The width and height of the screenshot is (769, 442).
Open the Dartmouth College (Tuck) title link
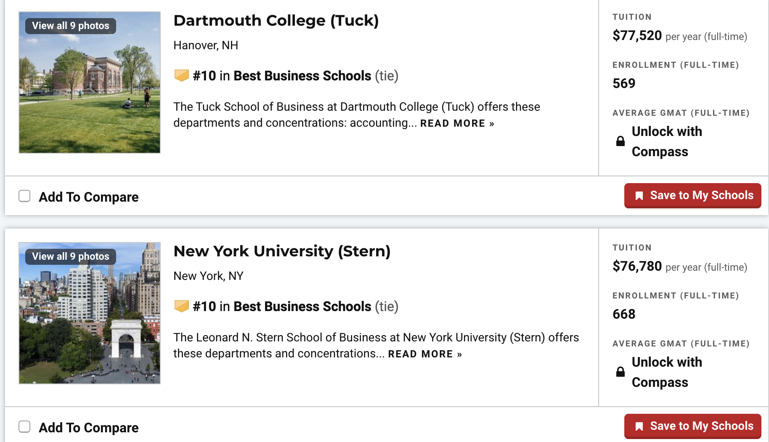click(276, 21)
